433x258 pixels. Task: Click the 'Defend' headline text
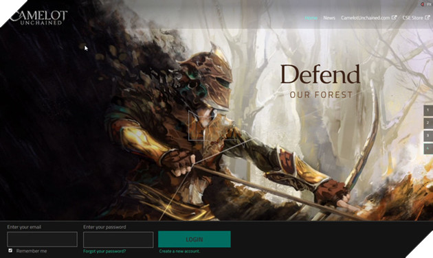[320, 74]
